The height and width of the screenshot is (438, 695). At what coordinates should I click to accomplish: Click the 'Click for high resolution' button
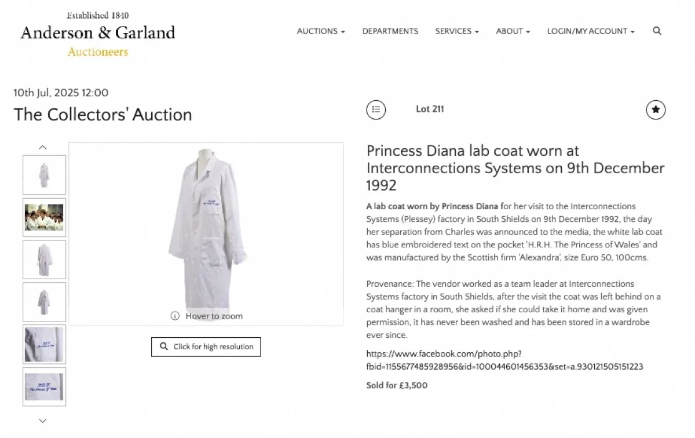point(206,346)
